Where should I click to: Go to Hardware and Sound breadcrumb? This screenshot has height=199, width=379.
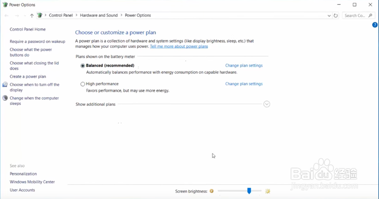point(99,16)
